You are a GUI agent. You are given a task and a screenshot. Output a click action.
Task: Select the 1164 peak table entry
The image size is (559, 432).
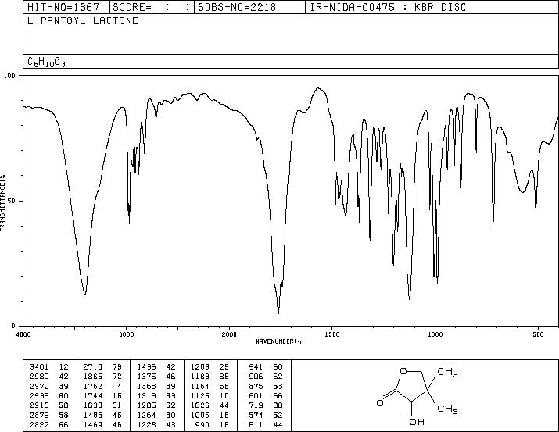point(210,386)
